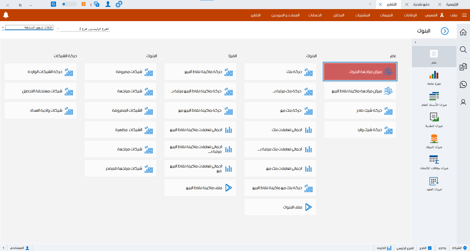
Task: Open ميزان مراجعة البنوك report
Action: tap(360, 72)
